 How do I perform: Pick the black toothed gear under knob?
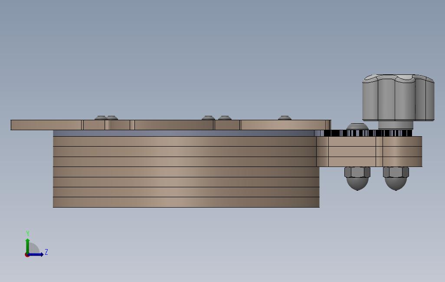(x=368, y=133)
